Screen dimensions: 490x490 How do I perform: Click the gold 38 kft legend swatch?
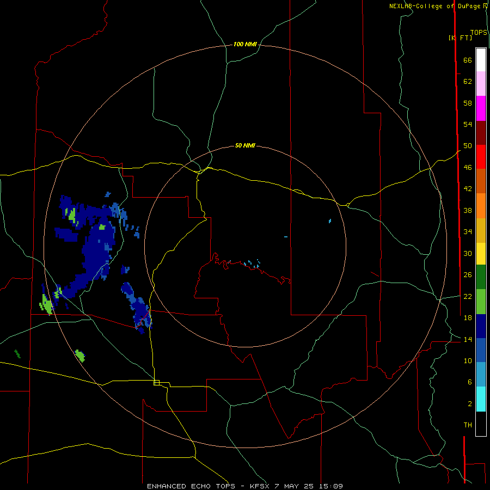tap(481, 230)
